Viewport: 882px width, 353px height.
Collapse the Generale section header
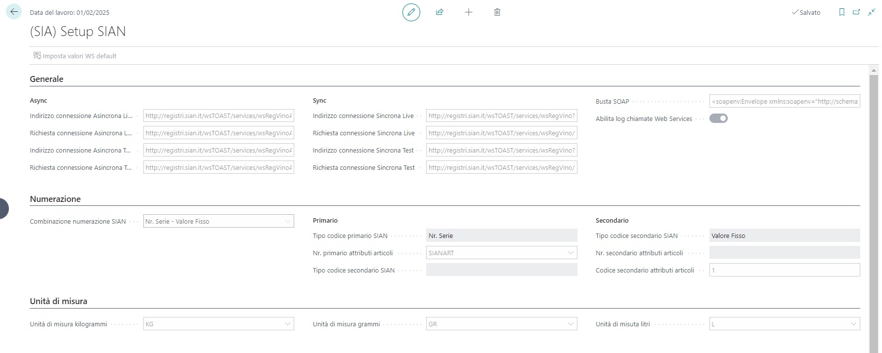46,79
